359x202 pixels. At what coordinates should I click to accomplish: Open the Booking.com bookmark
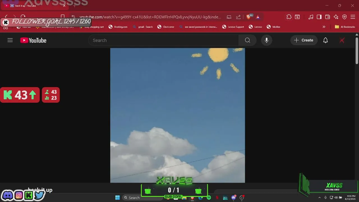[118, 27]
